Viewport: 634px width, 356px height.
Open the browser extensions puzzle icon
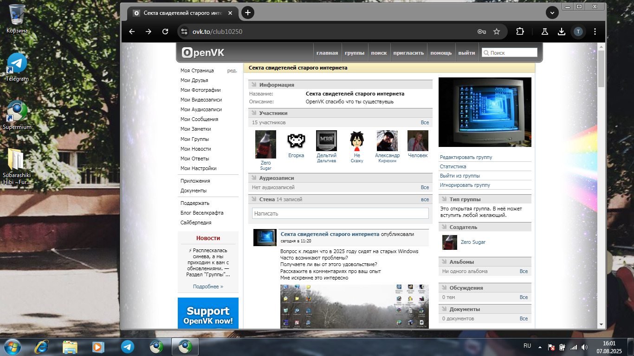[520, 32]
